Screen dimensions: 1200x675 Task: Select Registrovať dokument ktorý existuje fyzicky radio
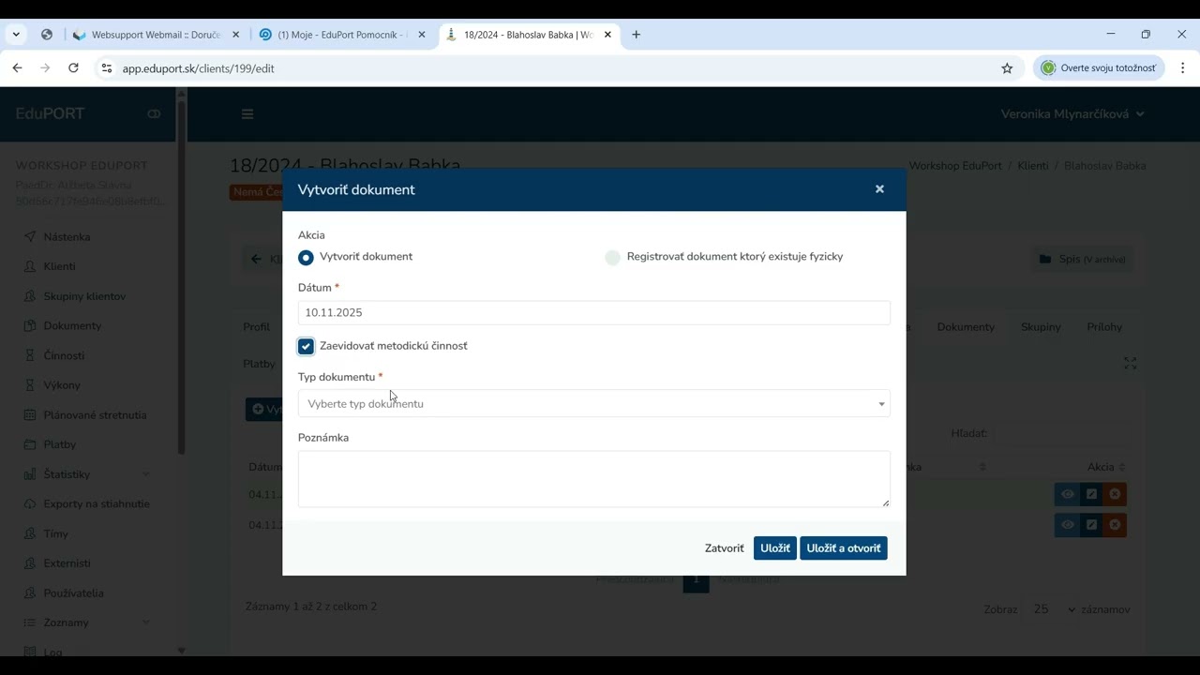coord(612,258)
